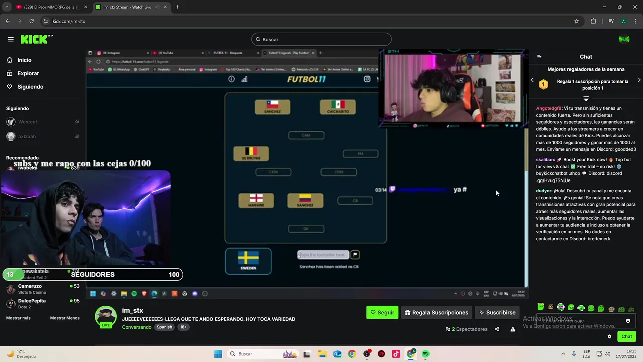643x362 pixels.
Task: Open Siguiendo in sidebar
Action: 25,87
